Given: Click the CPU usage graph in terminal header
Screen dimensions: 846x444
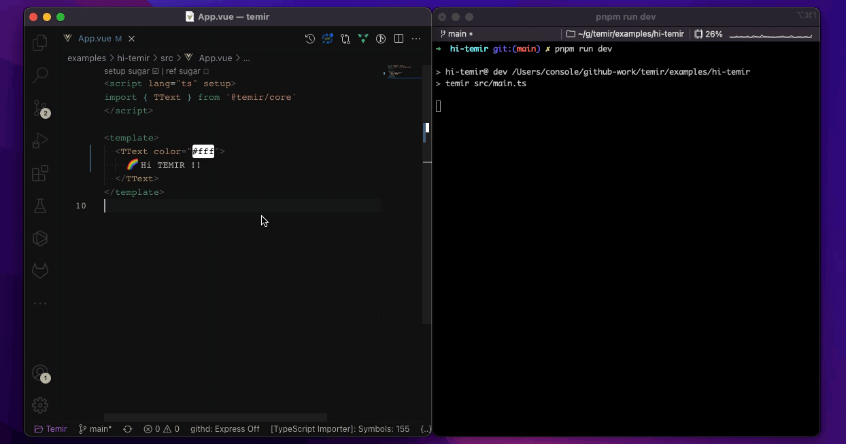Looking at the screenshot, I should [771, 35].
